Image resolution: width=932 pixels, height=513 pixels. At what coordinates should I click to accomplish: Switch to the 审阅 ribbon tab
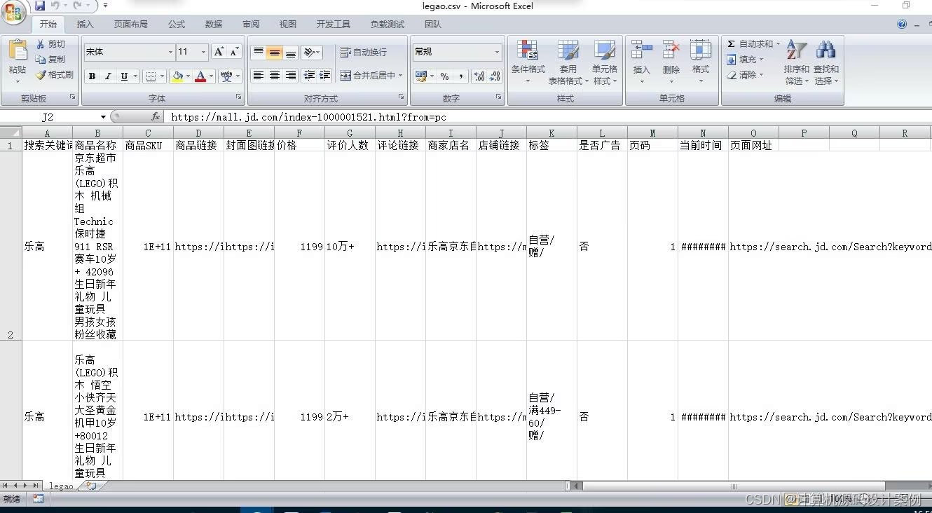[x=251, y=25]
